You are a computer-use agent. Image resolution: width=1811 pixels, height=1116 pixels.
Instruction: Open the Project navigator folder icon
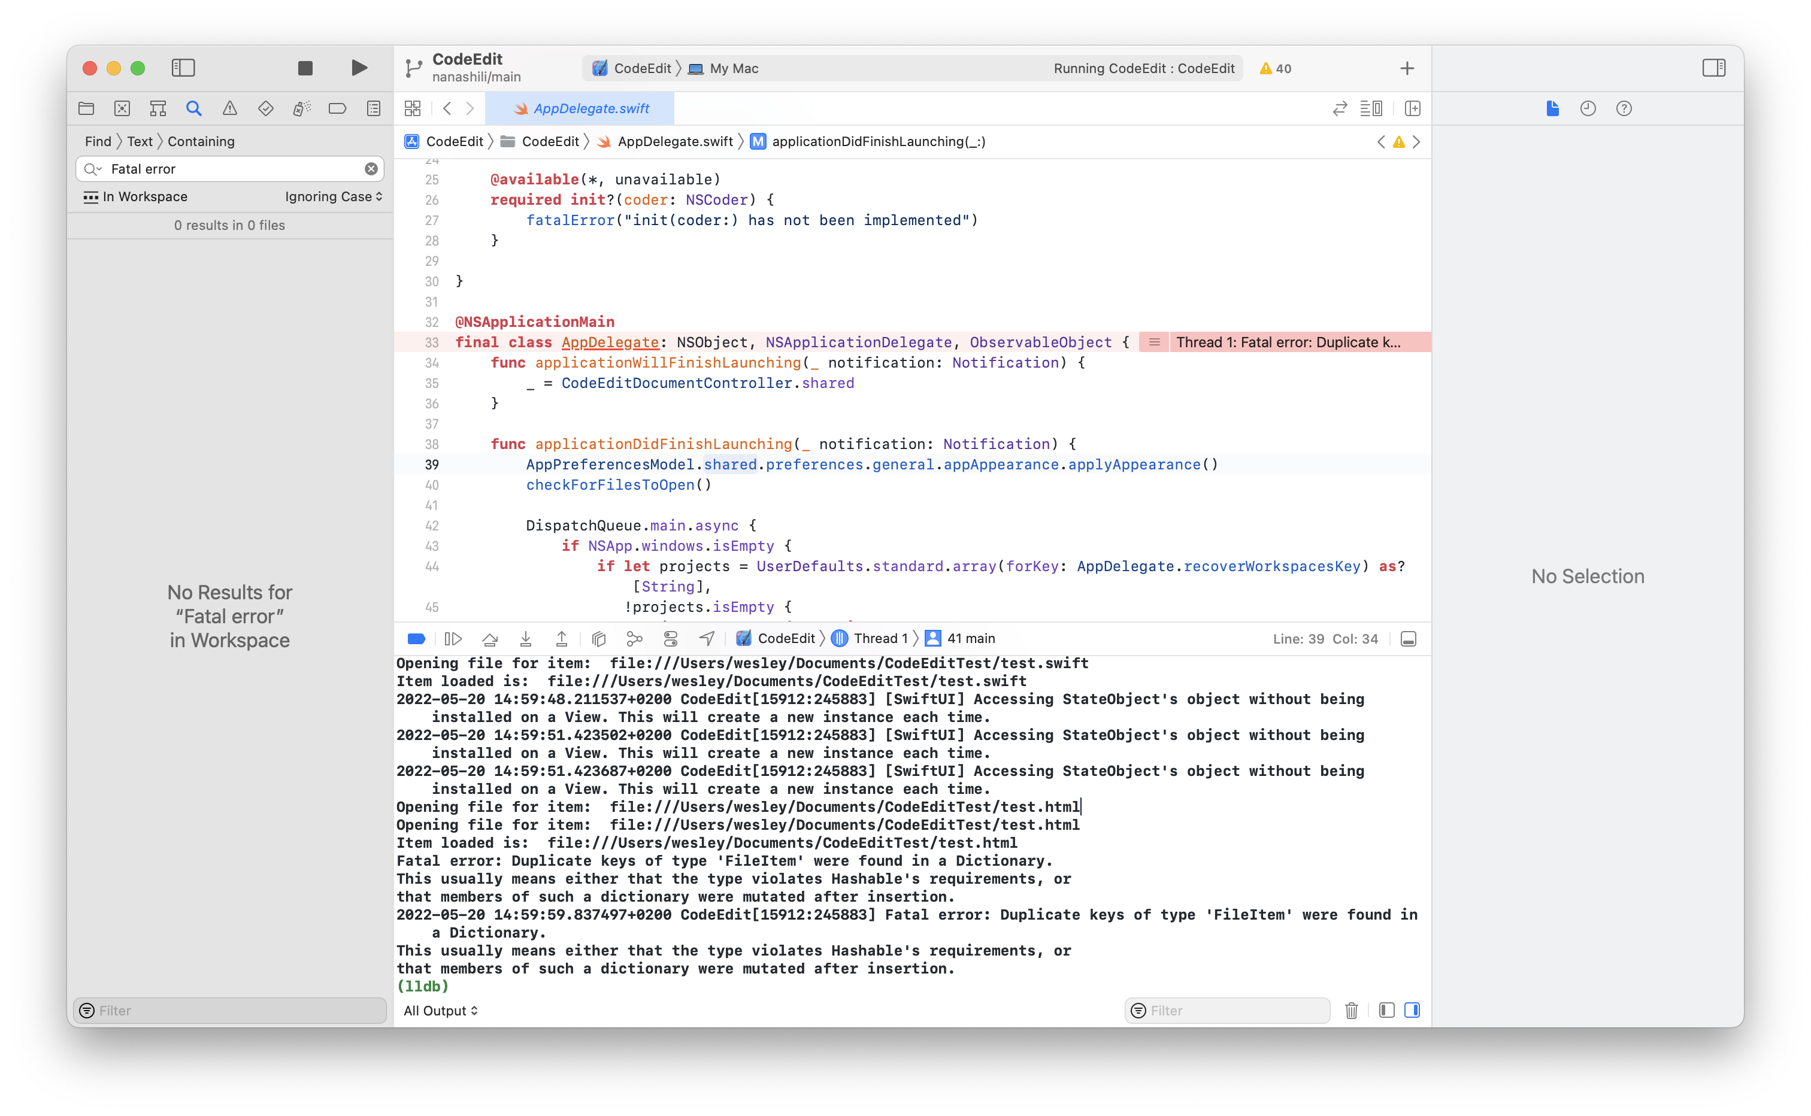click(x=86, y=108)
